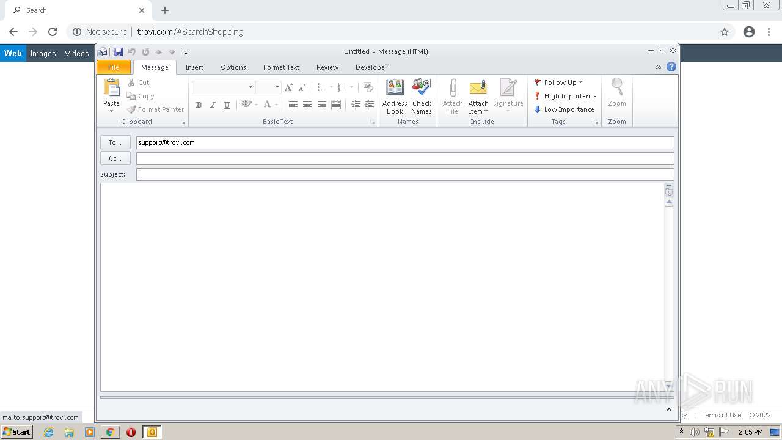The image size is (782, 440).
Task: Open the Address Book
Action: click(x=395, y=97)
